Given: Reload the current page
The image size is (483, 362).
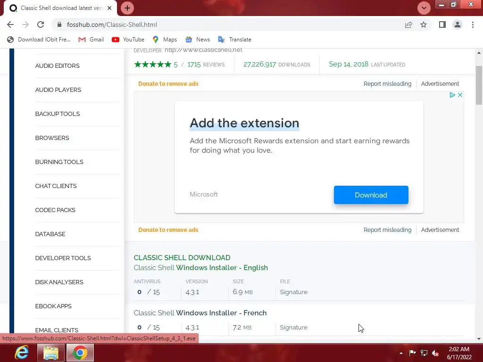Looking at the screenshot, I should click(x=41, y=25).
